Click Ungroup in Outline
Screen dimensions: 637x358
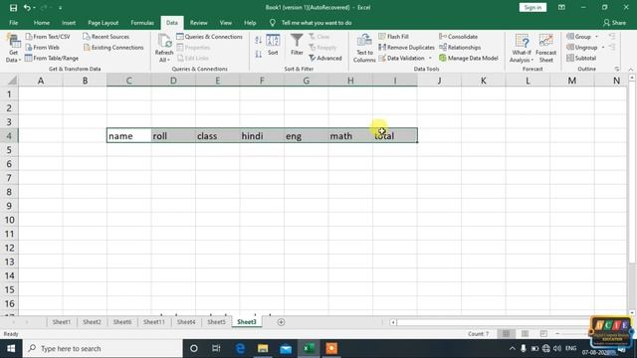582,48
